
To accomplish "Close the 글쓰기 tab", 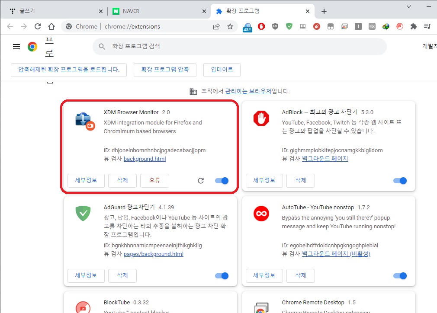I will point(101,11).
